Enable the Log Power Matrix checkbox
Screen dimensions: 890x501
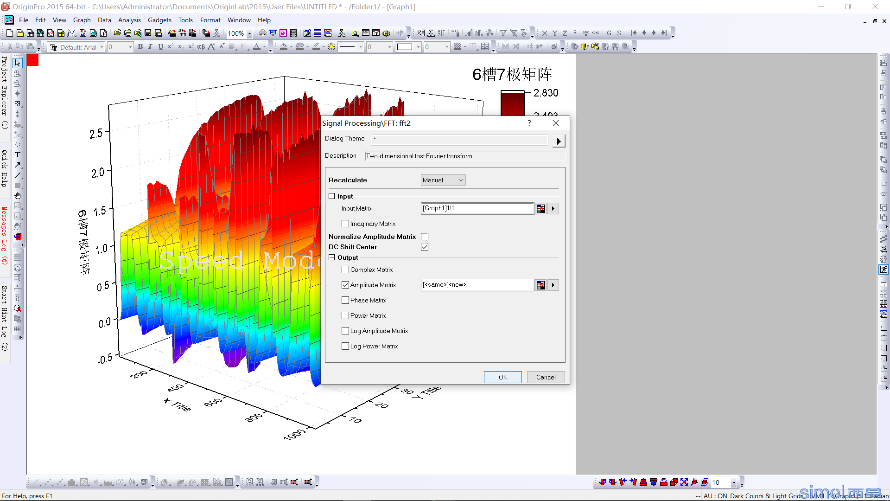(x=345, y=346)
